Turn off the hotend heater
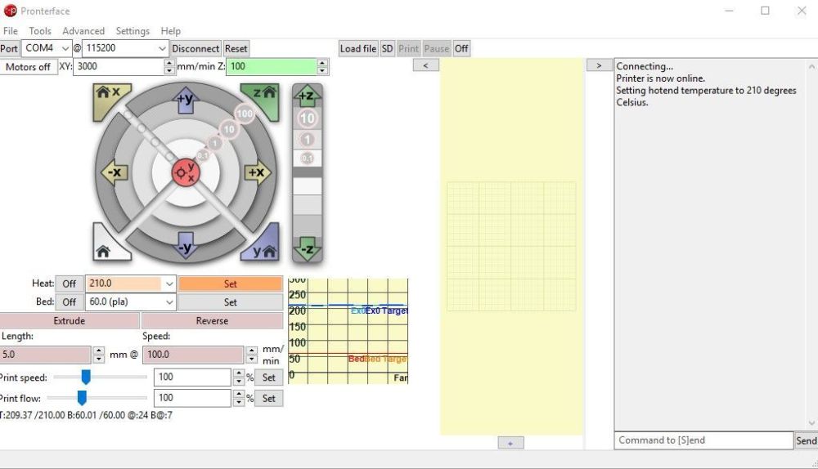This screenshot has width=818, height=469. [x=70, y=284]
